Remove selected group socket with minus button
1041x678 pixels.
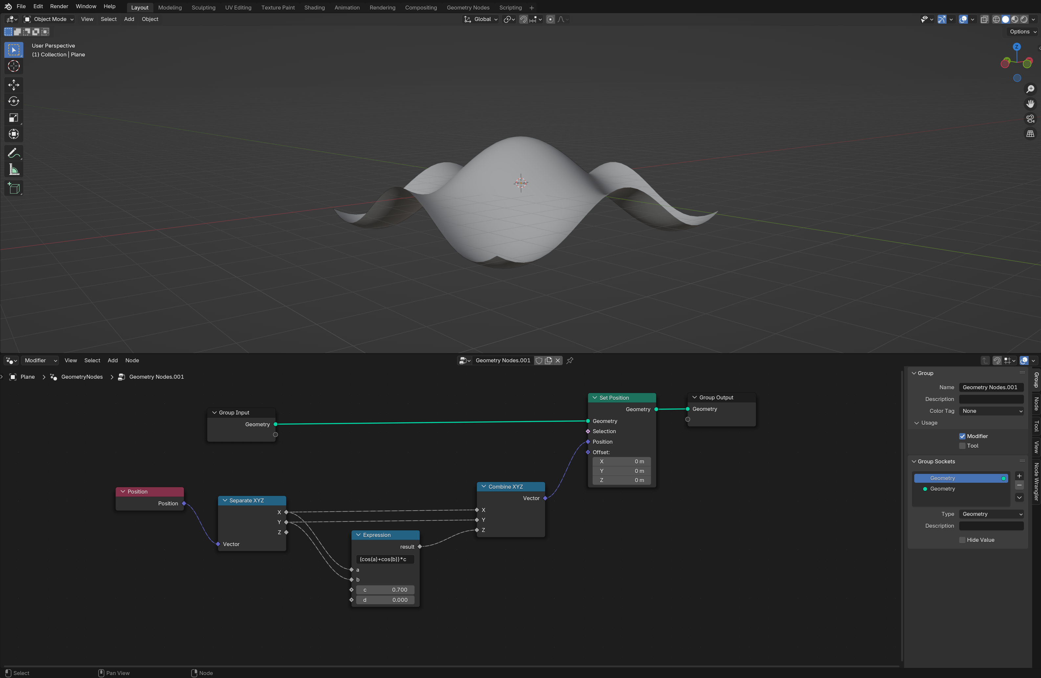pyautogui.click(x=1019, y=486)
